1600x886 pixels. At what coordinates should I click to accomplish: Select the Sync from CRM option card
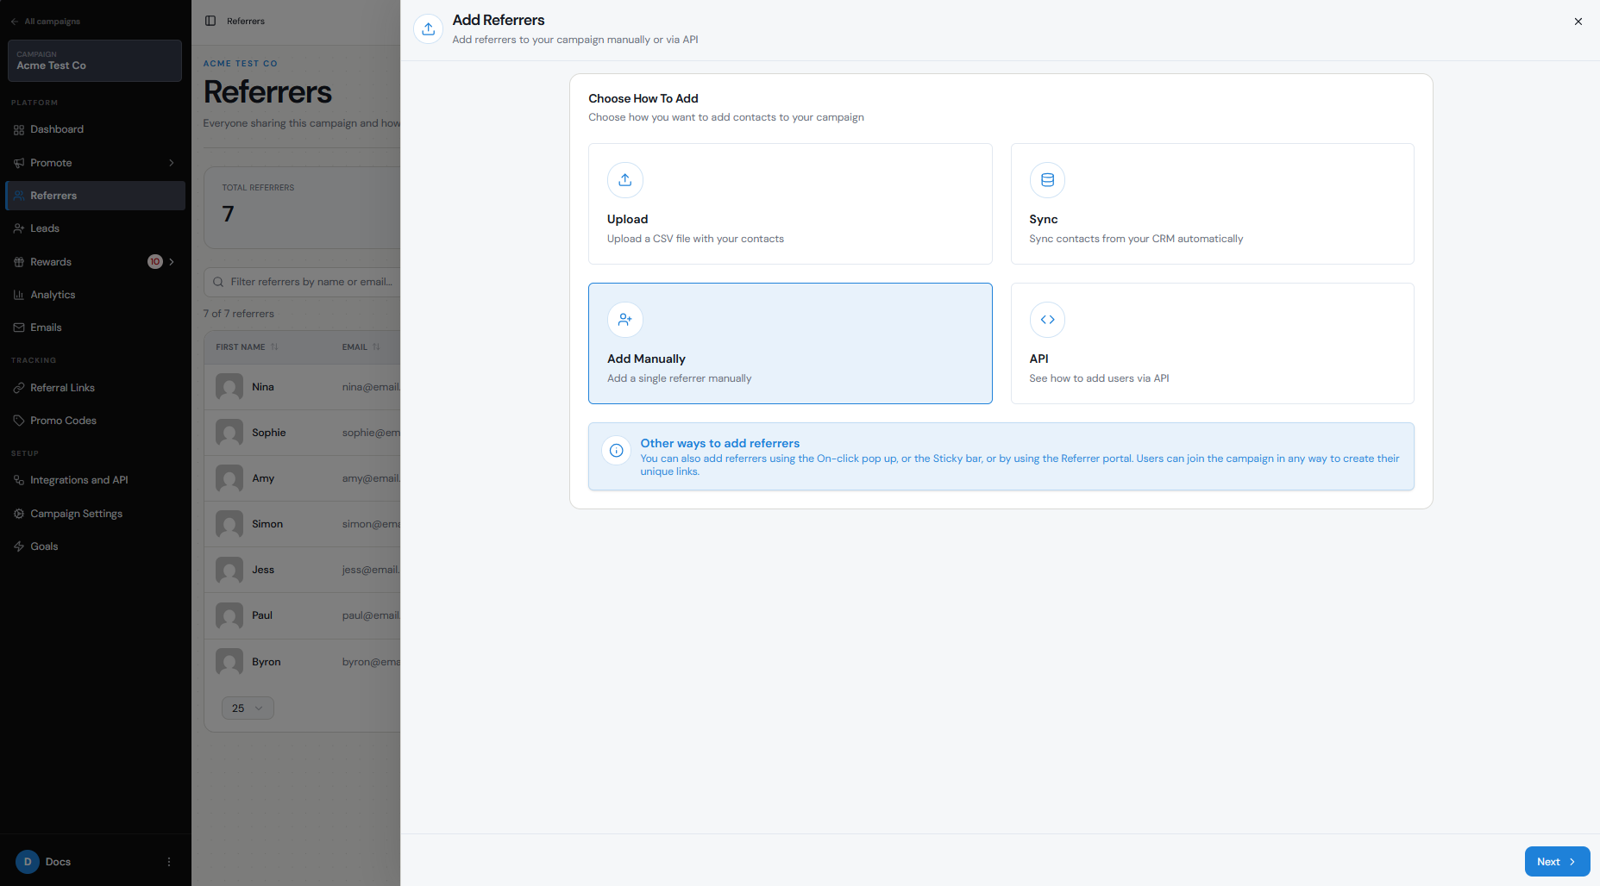click(x=1212, y=203)
